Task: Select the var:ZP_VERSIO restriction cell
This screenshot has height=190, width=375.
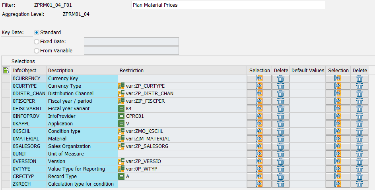Action: [x=182, y=161]
